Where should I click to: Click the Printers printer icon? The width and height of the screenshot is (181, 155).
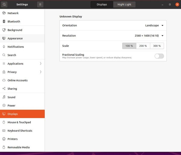click(x=4, y=139)
